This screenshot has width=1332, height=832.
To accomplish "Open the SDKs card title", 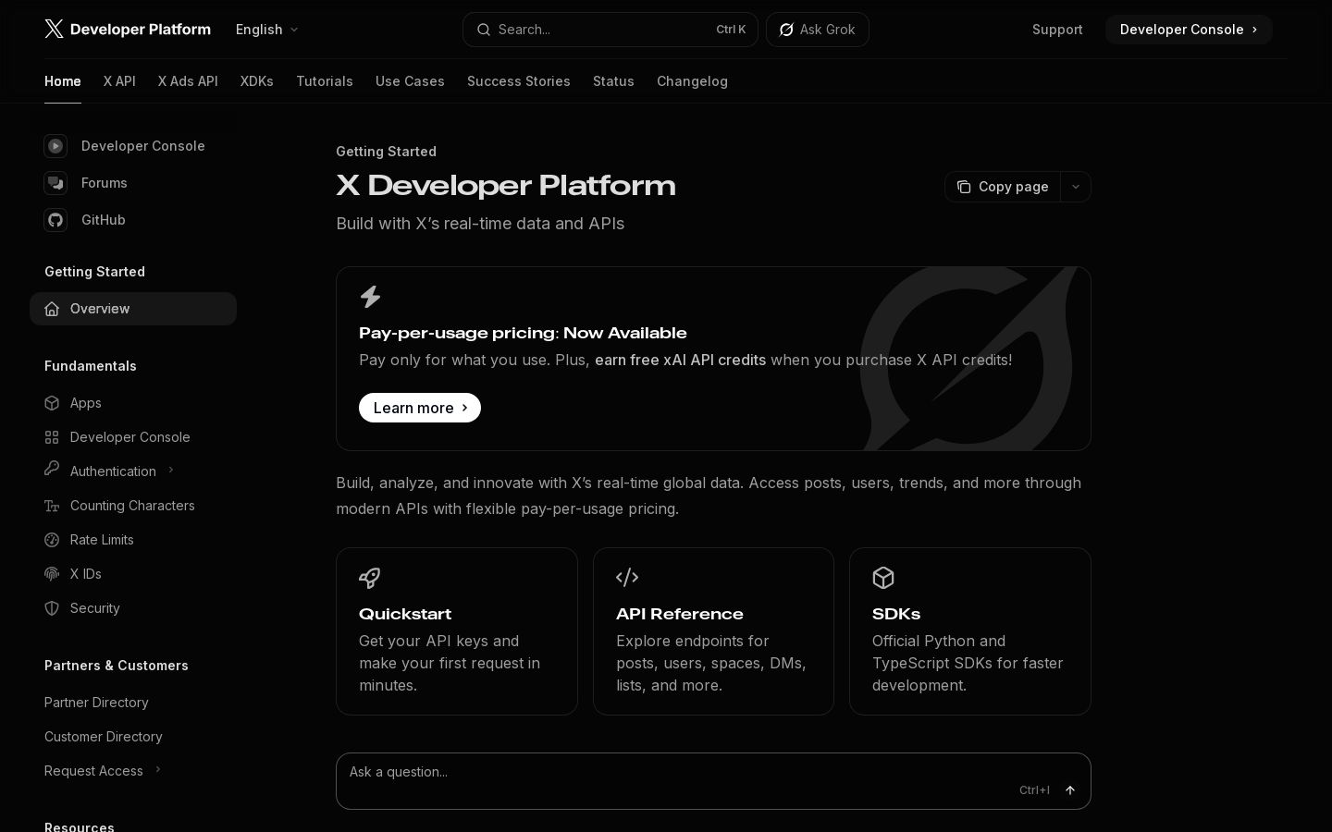I will point(896,615).
